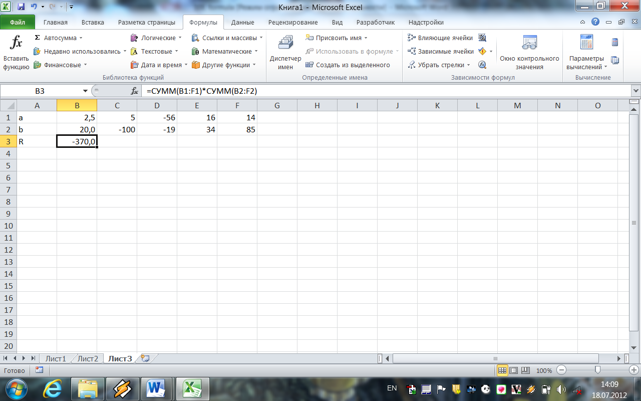This screenshot has width=641, height=401.
Task: Open Окно контрольного значения watch window
Action: 529,52
